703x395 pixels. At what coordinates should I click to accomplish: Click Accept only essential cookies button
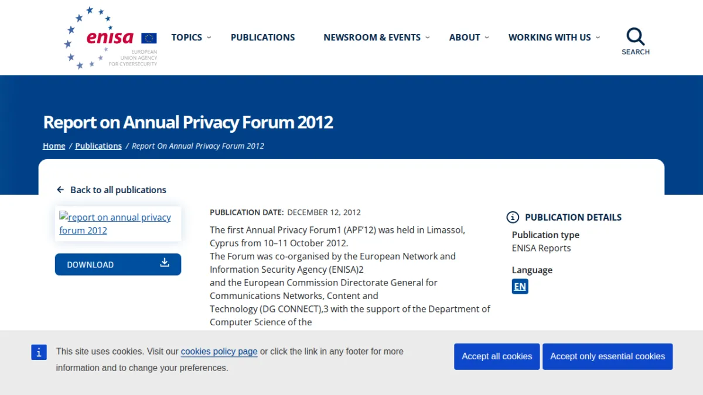pyautogui.click(x=608, y=356)
